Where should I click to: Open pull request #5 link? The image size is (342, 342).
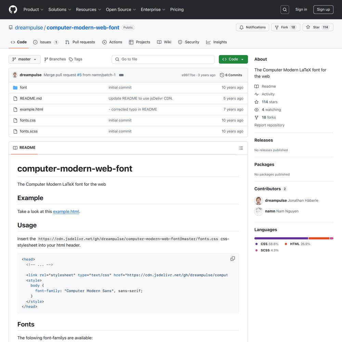tap(79, 75)
